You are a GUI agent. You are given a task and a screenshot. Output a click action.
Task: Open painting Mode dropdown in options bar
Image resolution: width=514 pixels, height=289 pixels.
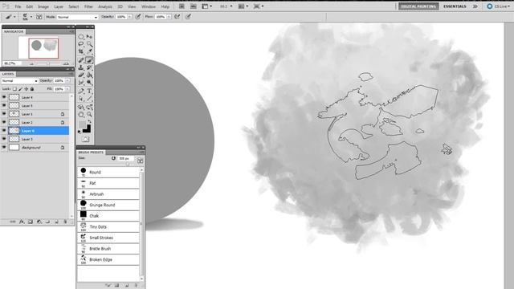[x=77, y=17]
